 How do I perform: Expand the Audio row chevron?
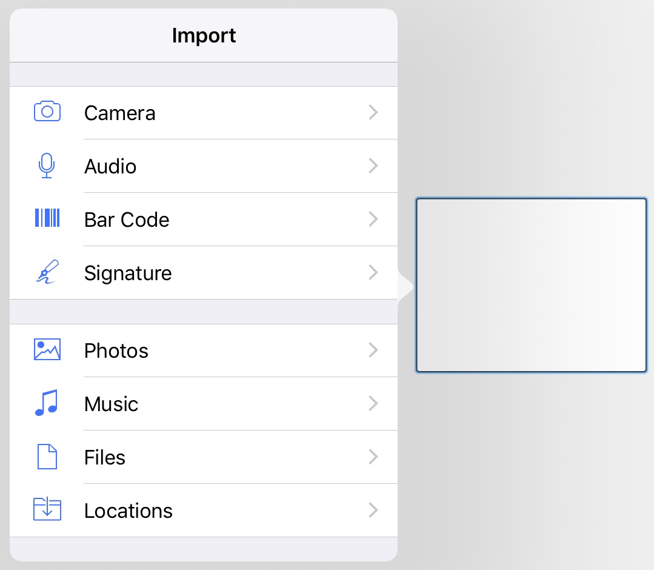pyautogui.click(x=373, y=166)
